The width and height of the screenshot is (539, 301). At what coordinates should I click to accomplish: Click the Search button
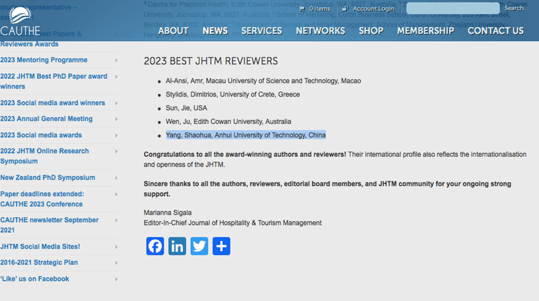point(514,8)
